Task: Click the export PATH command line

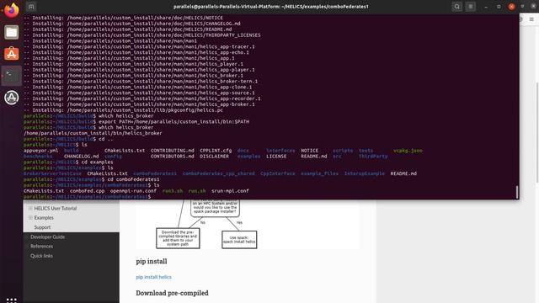Action: (136, 121)
